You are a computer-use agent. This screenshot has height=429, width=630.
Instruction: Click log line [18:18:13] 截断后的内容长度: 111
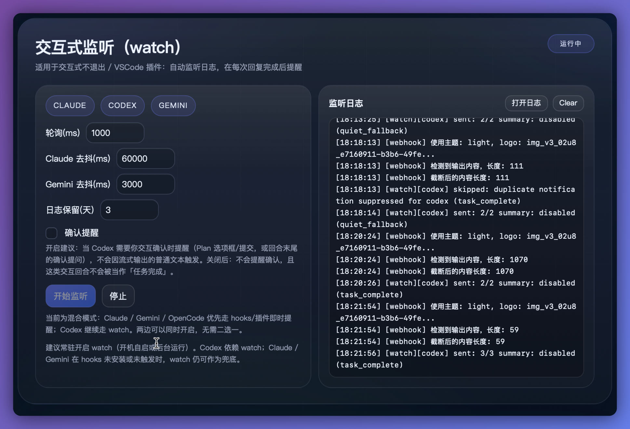click(422, 178)
